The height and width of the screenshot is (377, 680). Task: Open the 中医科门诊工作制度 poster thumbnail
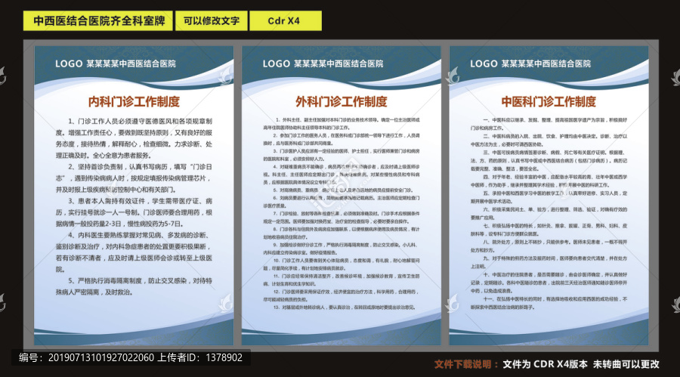pos(549,196)
